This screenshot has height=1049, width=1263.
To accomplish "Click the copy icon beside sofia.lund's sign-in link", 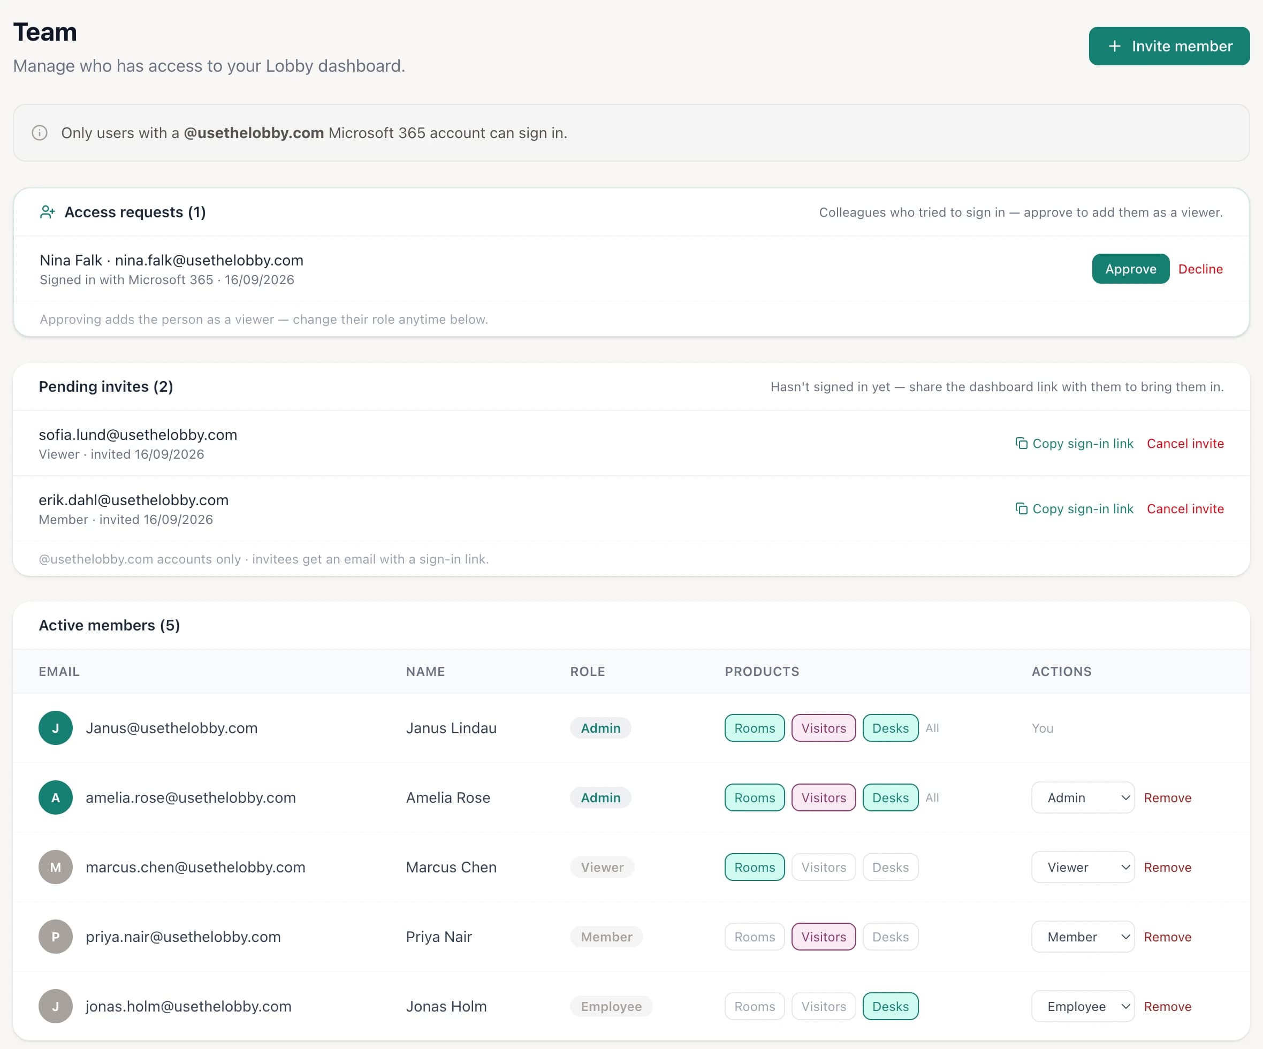I will (1021, 443).
